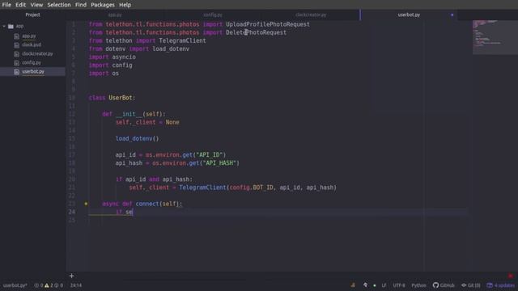
Task: Open the Edit menu
Action: pyautogui.click(x=20, y=5)
